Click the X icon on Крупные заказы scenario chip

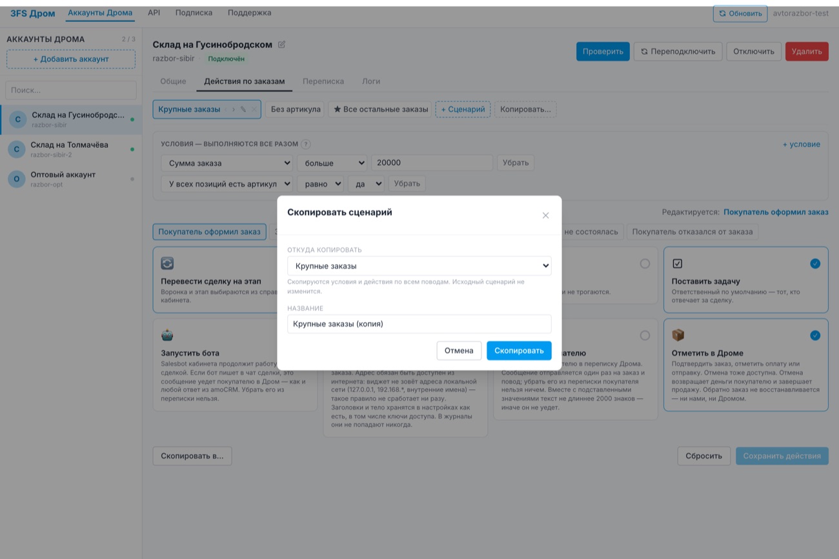(254, 110)
